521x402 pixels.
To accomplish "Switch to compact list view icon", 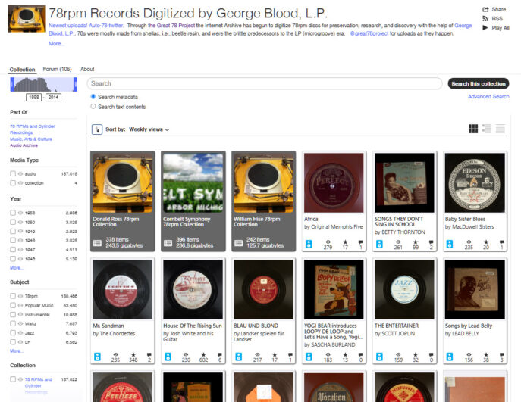I will [501, 129].
